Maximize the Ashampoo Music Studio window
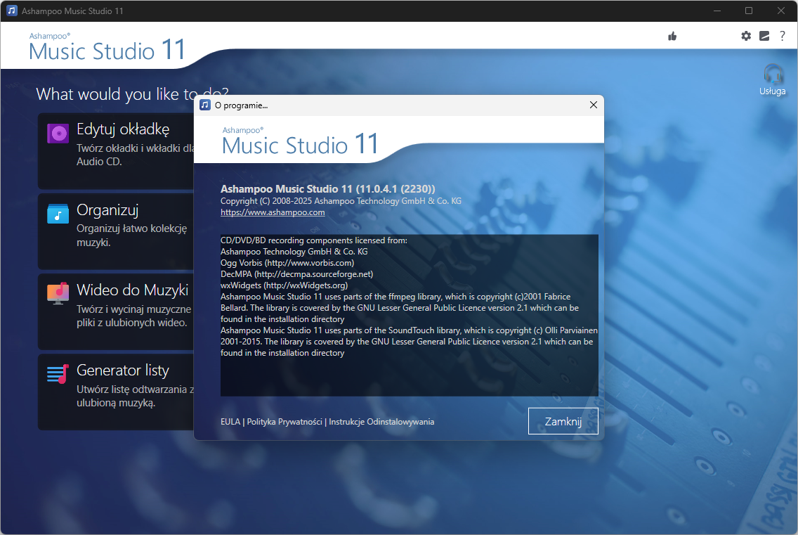 749,11
